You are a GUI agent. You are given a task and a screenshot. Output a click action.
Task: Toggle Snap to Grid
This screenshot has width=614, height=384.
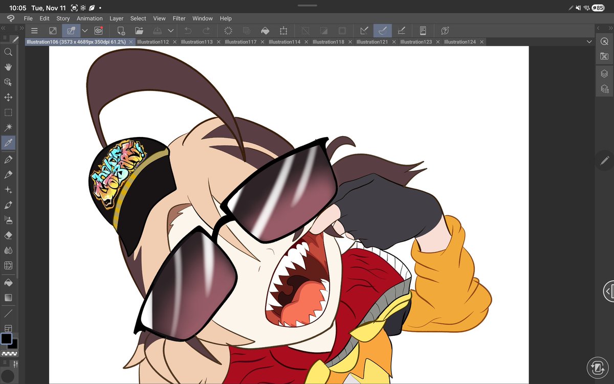402,31
